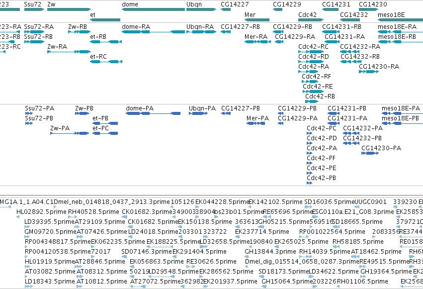Select the Ssu72-RB transcript
423x289 pixels.
(x=34, y=42)
